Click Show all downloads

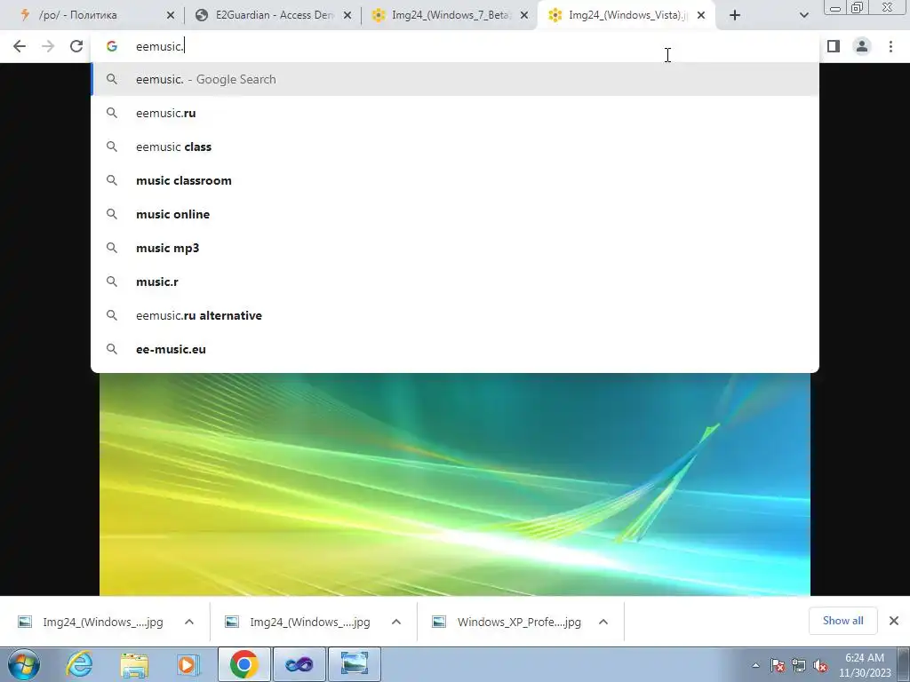(842, 621)
